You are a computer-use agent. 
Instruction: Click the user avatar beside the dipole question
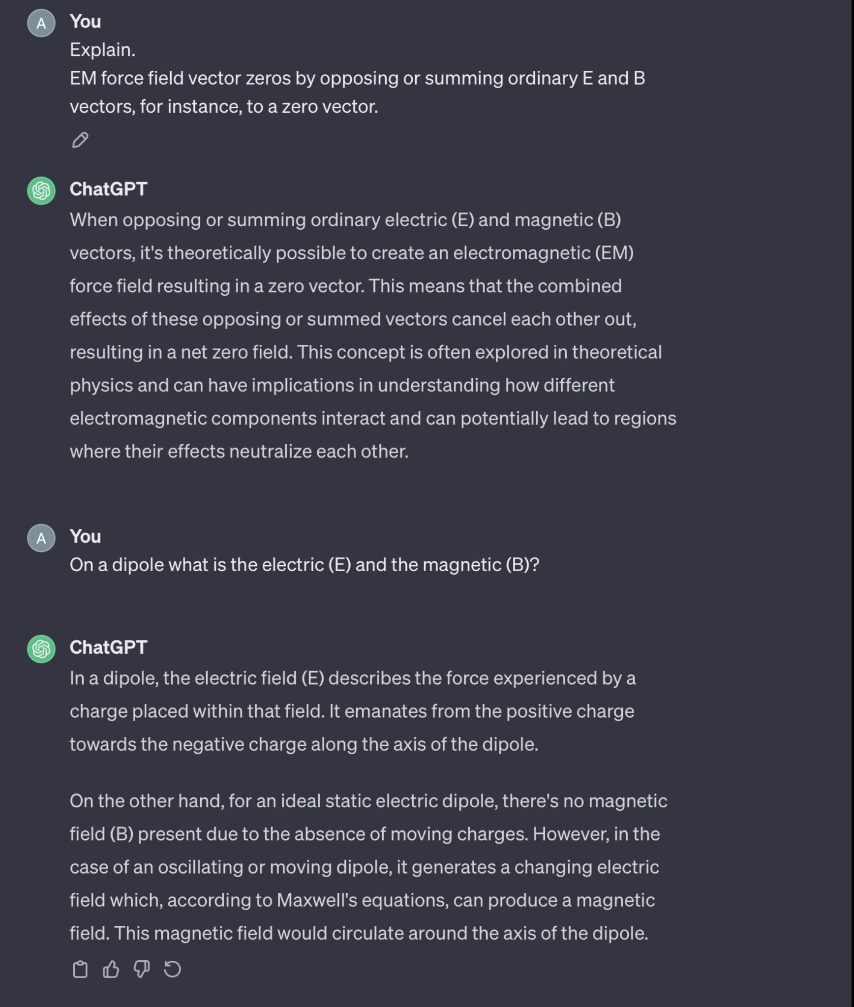click(41, 538)
